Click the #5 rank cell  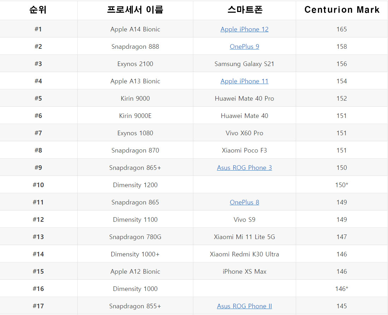[38, 99]
